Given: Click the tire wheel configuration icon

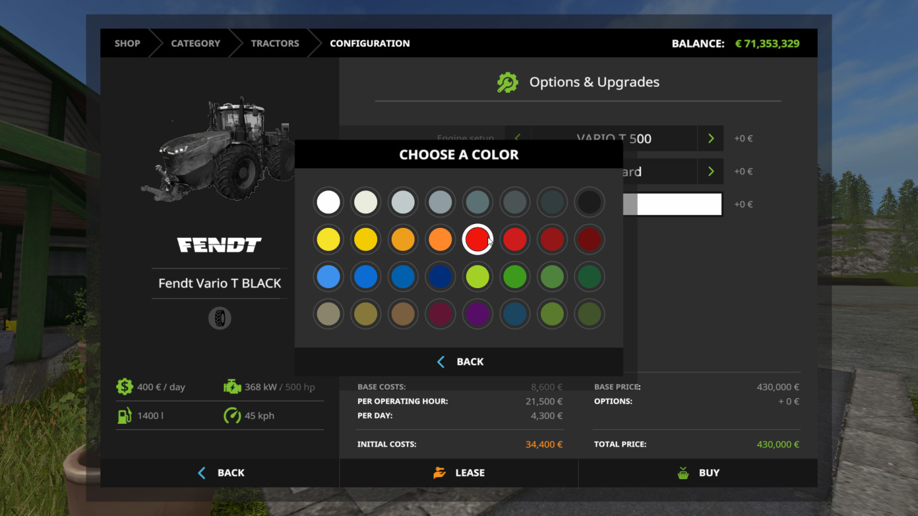Looking at the screenshot, I should (220, 318).
